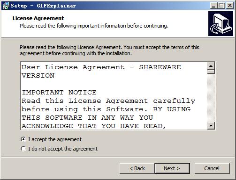This screenshot has width=236, height=180.
Task: Click the "User License Agreement - SHAREWARE" heading line
Action: click(x=101, y=67)
